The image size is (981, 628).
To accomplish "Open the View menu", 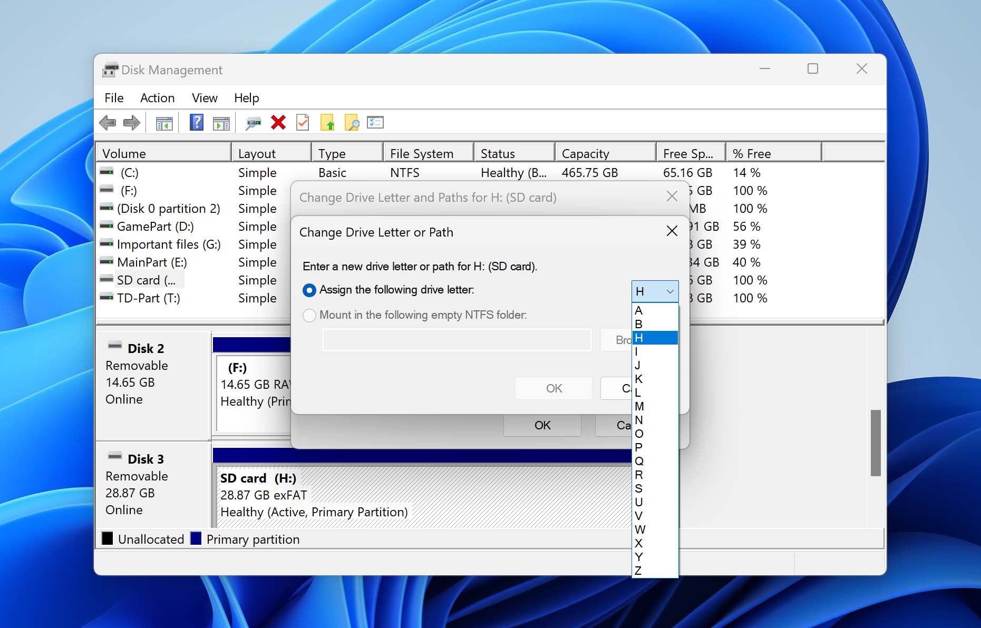I will 205,98.
